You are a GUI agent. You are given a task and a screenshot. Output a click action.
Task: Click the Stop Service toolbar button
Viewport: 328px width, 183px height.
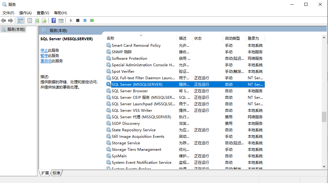click(x=78, y=20)
